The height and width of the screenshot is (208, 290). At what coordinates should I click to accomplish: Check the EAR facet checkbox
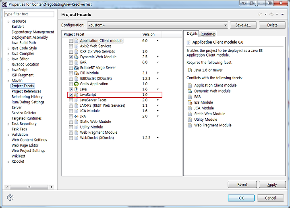pos(71,62)
